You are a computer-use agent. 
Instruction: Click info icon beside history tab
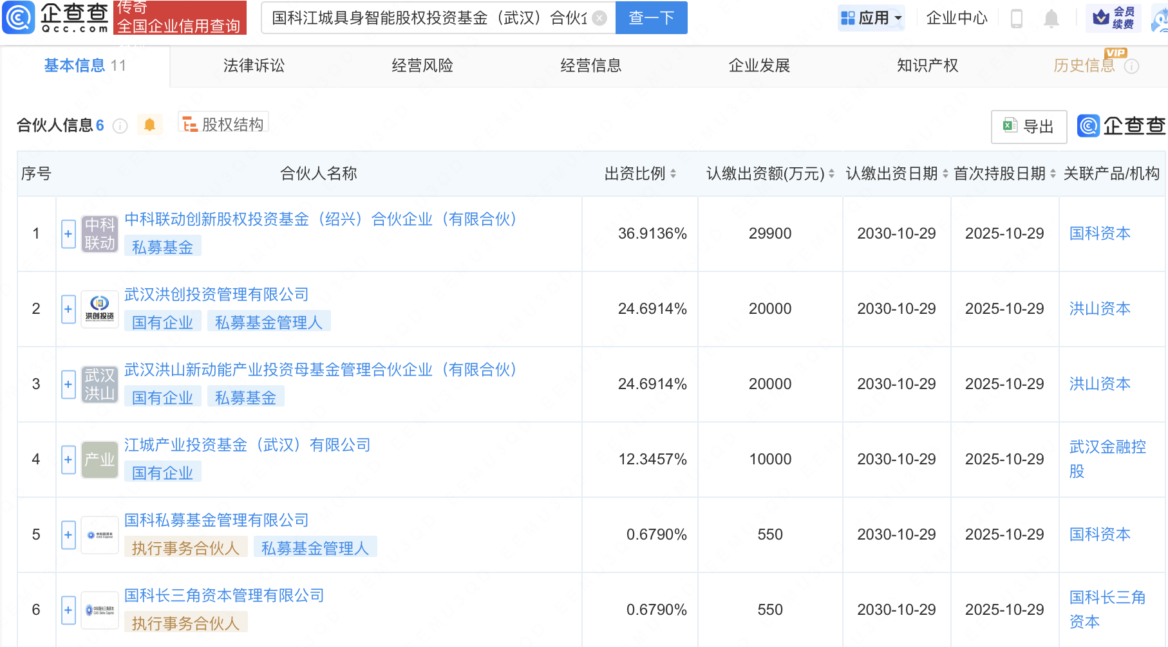[1131, 66]
